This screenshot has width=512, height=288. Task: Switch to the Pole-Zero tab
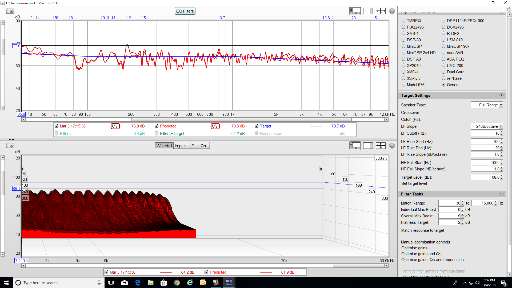click(200, 146)
